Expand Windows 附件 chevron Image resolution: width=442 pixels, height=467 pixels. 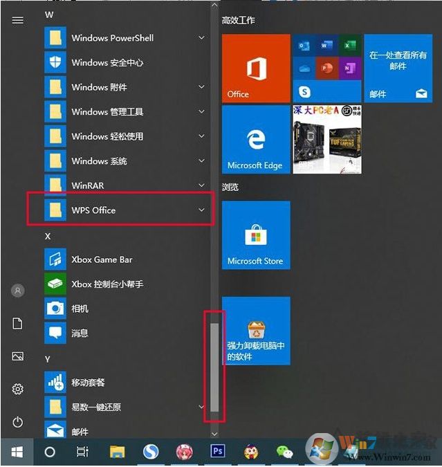(202, 87)
